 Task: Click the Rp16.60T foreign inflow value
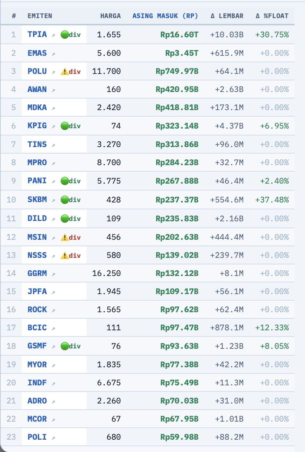179,34
